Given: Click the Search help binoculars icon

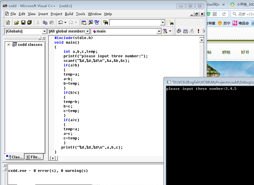Looking at the screenshot, I should click(x=171, y=23).
